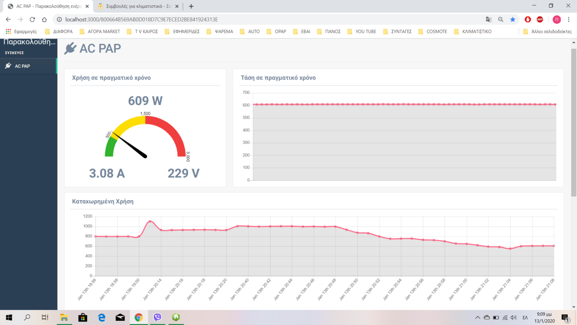
Task: Open the browser home page
Action: click(x=44, y=19)
